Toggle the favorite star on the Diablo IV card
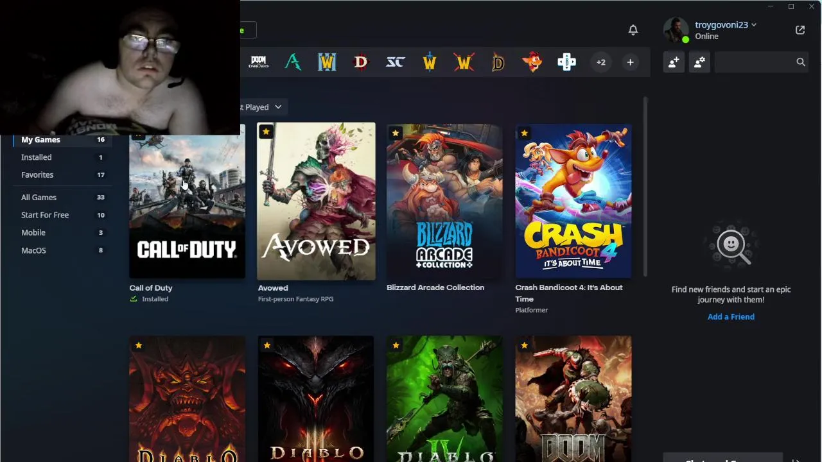Screen dimensions: 822x462 (x=396, y=346)
